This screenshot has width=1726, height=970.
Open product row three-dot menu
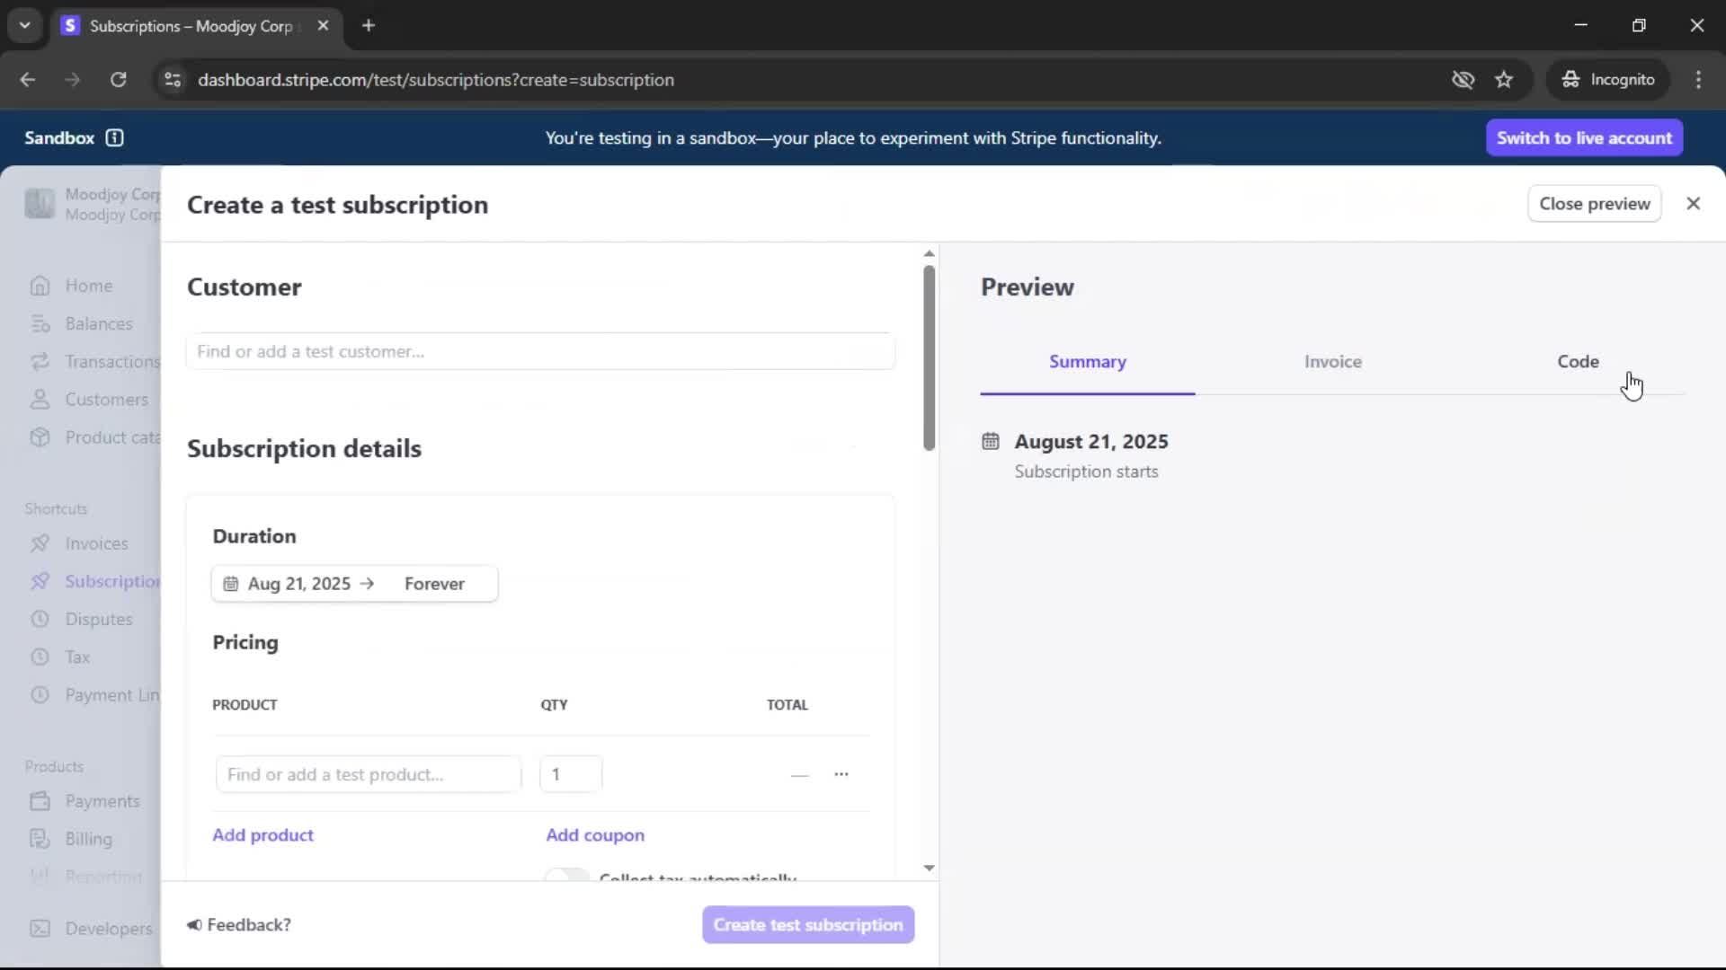pyautogui.click(x=841, y=774)
